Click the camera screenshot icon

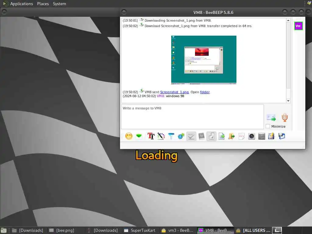point(251,136)
